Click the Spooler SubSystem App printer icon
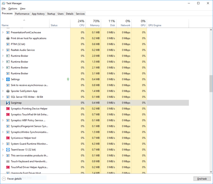The image size is (213, 184). tap(8, 91)
